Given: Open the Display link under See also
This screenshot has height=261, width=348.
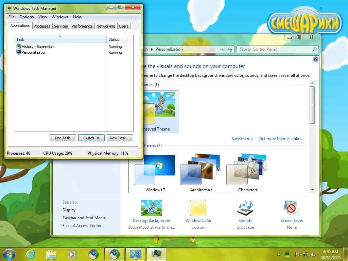Looking at the screenshot, I should coord(69,210).
